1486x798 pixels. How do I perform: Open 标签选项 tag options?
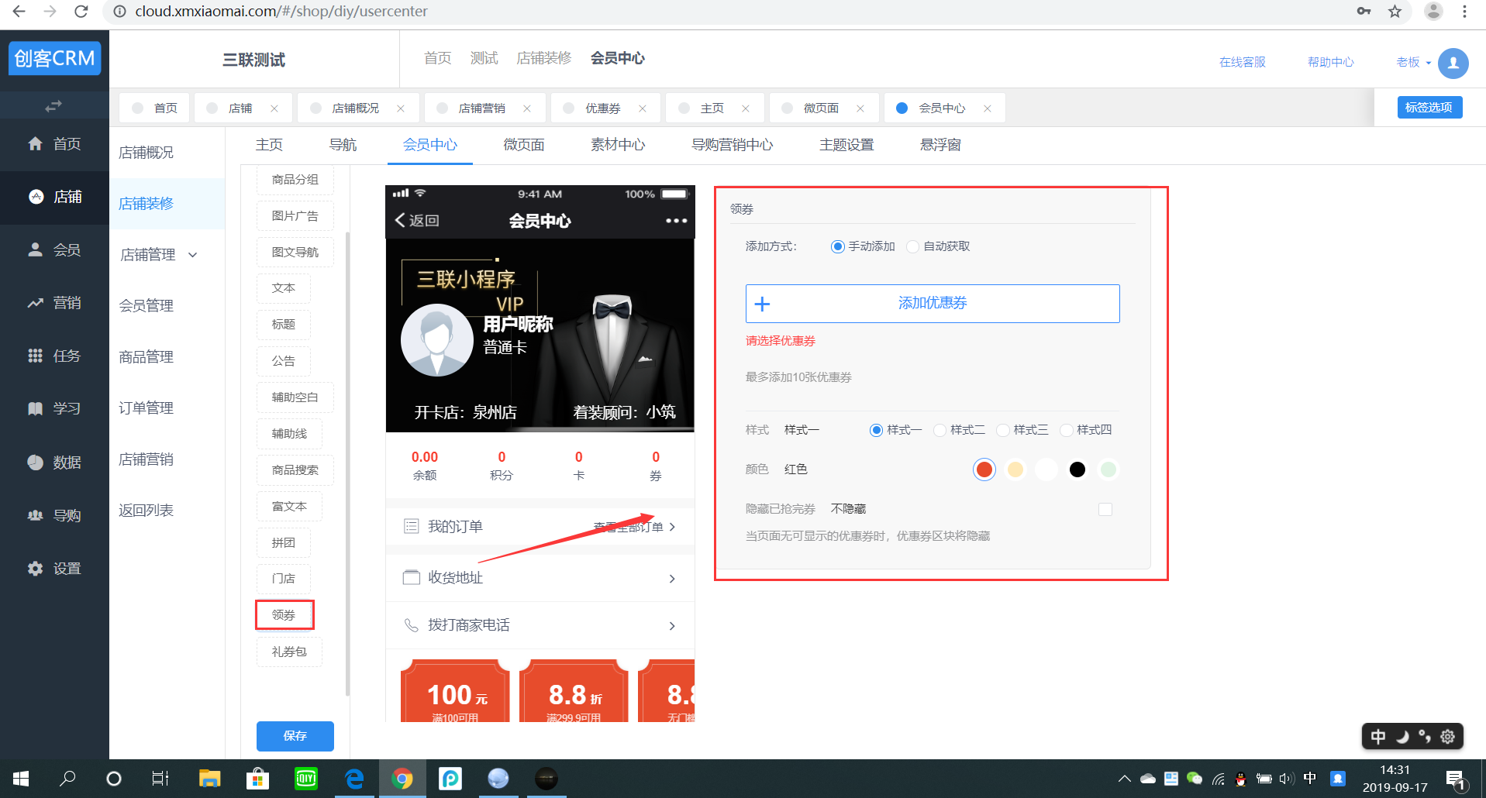pos(1429,108)
